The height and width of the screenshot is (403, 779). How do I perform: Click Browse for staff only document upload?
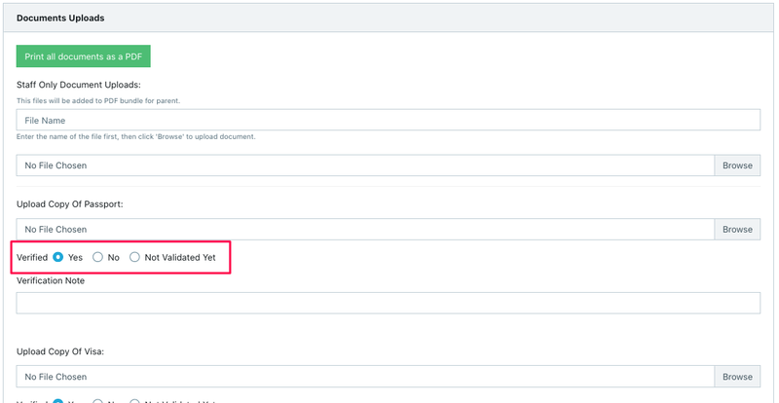click(x=737, y=165)
